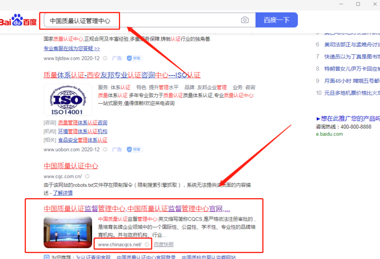Click the 保障 shield badge beside www.uobon.com
The image size is (380, 259).
point(134,149)
